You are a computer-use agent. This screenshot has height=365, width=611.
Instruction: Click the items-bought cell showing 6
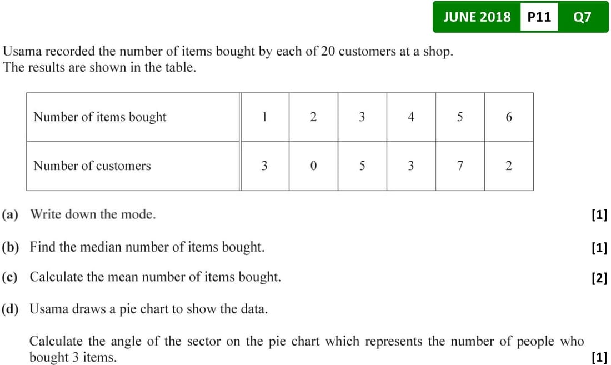click(x=509, y=117)
